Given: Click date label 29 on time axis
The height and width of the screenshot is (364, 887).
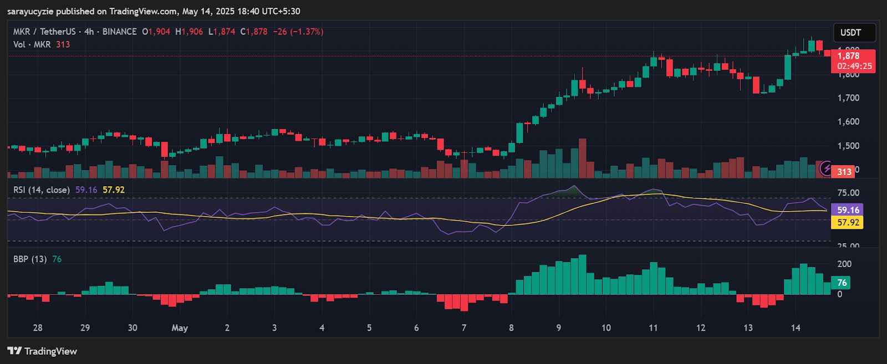Looking at the screenshot, I should [85, 327].
